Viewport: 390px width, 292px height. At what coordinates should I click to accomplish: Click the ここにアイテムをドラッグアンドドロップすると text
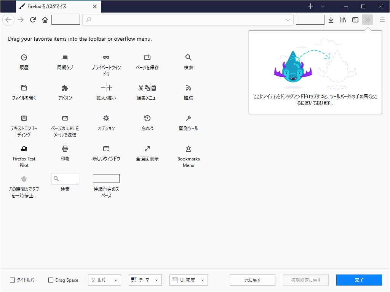(315, 100)
